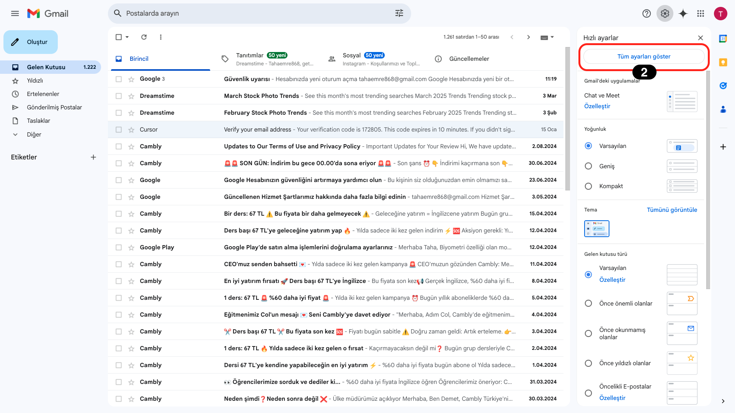
Task: Refresh the inbox
Action: [144, 37]
